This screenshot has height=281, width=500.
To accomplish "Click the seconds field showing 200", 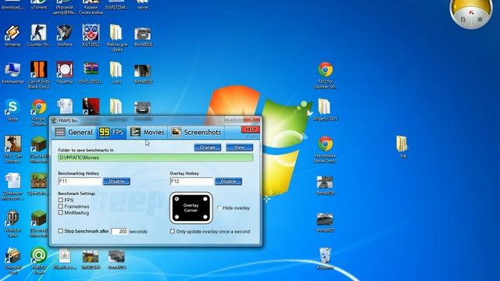I will [120, 231].
